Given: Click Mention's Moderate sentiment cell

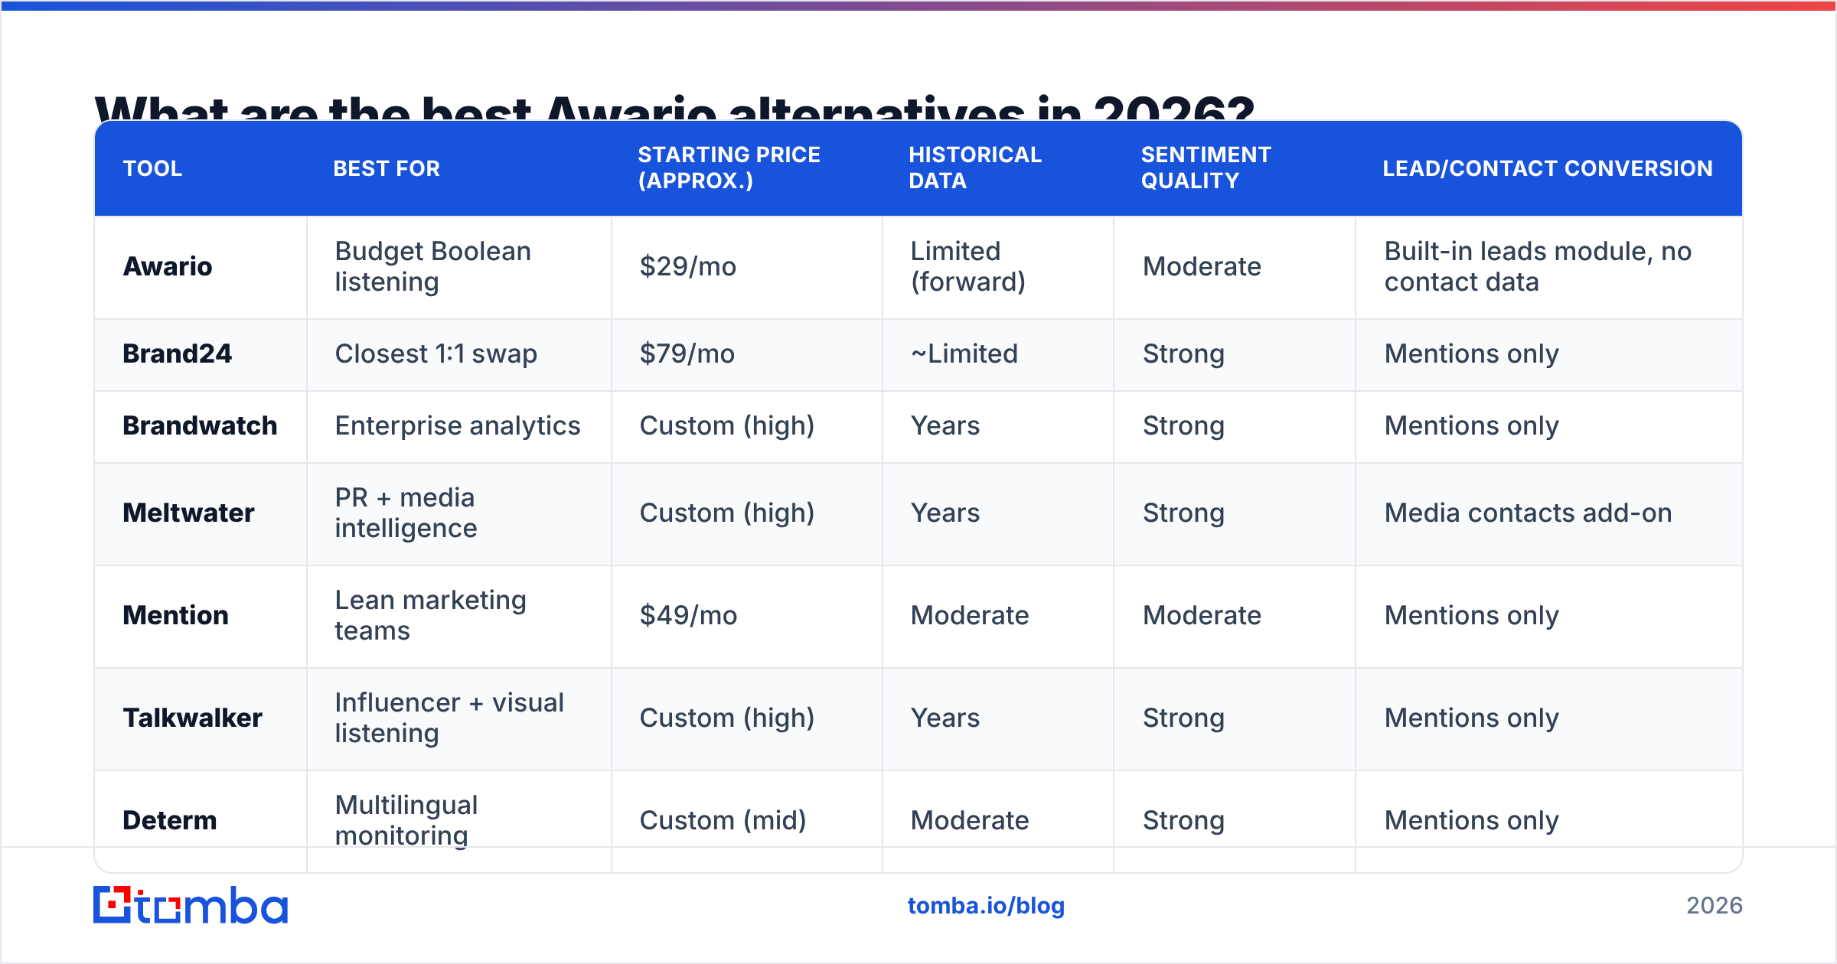Looking at the screenshot, I should 1235,616.
